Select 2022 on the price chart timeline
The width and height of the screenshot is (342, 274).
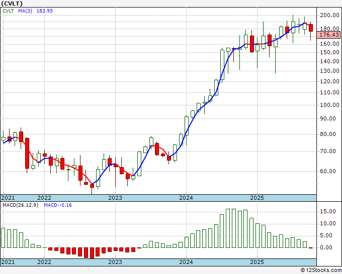click(44, 198)
